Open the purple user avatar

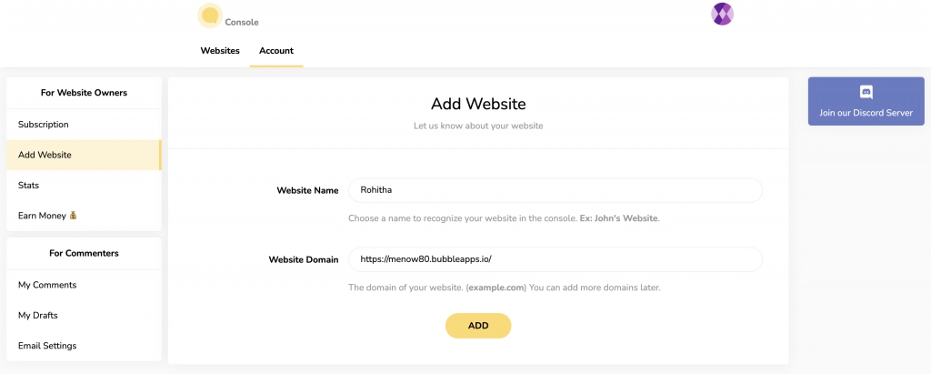pyautogui.click(x=722, y=14)
